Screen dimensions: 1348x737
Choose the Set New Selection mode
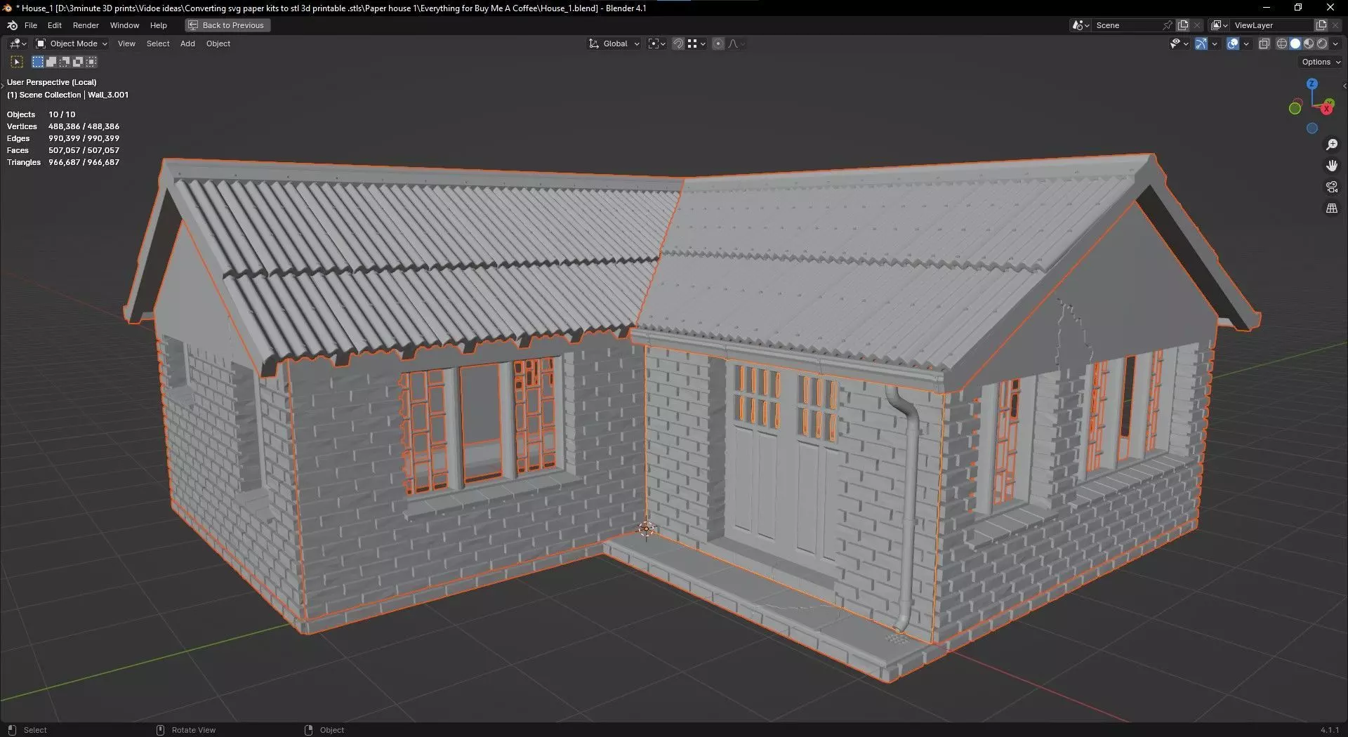(x=38, y=62)
